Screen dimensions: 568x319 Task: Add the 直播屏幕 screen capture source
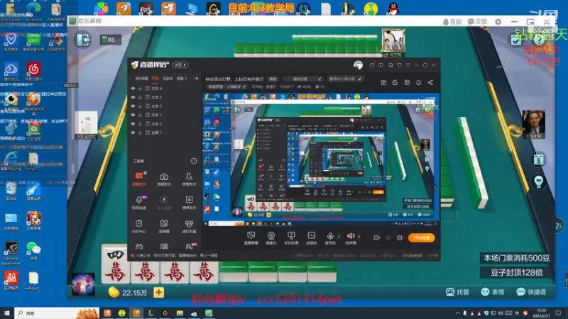pos(251,238)
